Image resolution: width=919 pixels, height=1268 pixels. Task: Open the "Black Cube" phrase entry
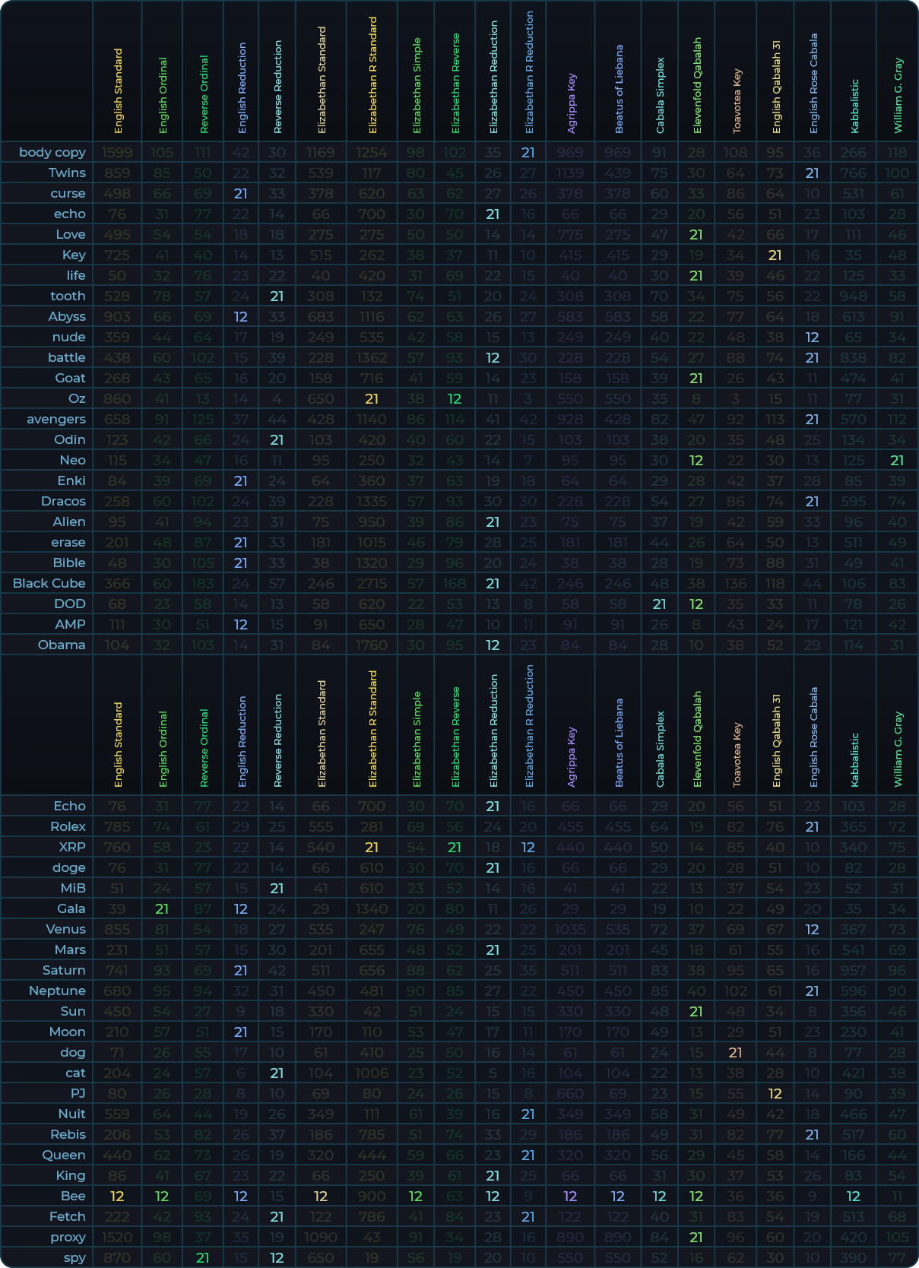coord(49,583)
